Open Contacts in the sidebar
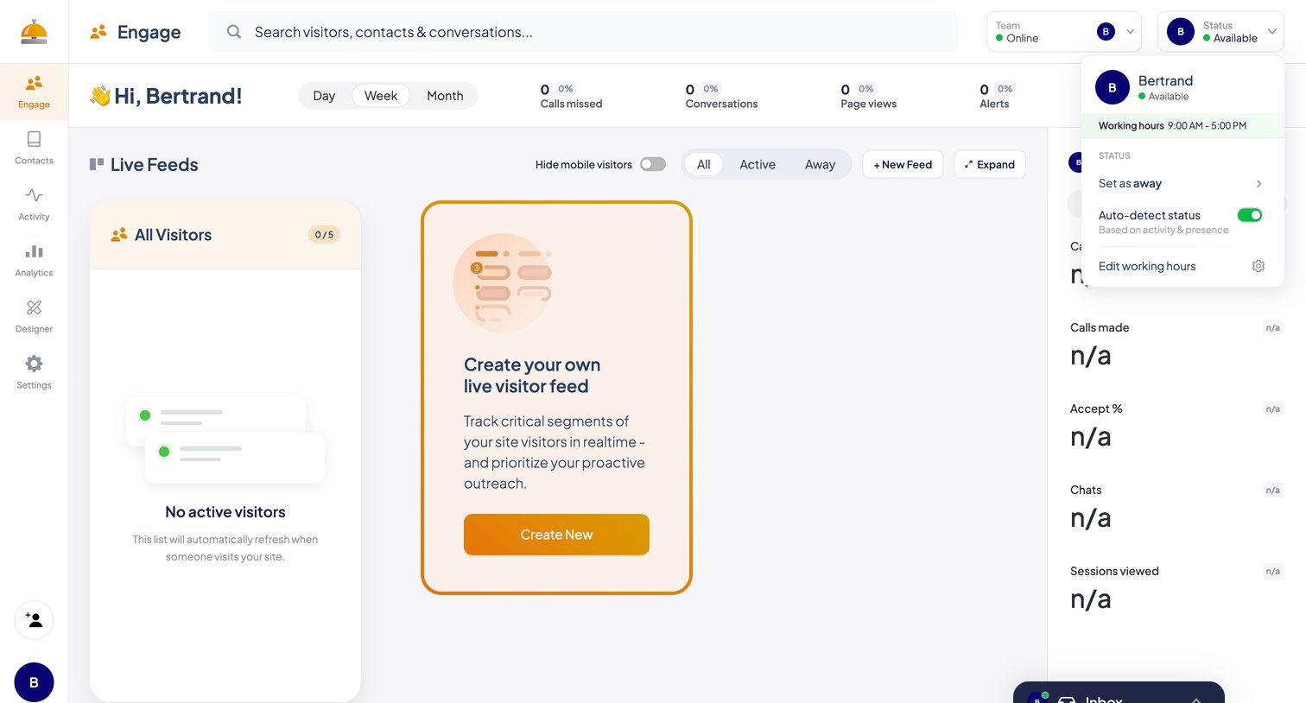The height and width of the screenshot is (703, 1306). [x=34, y=148]
